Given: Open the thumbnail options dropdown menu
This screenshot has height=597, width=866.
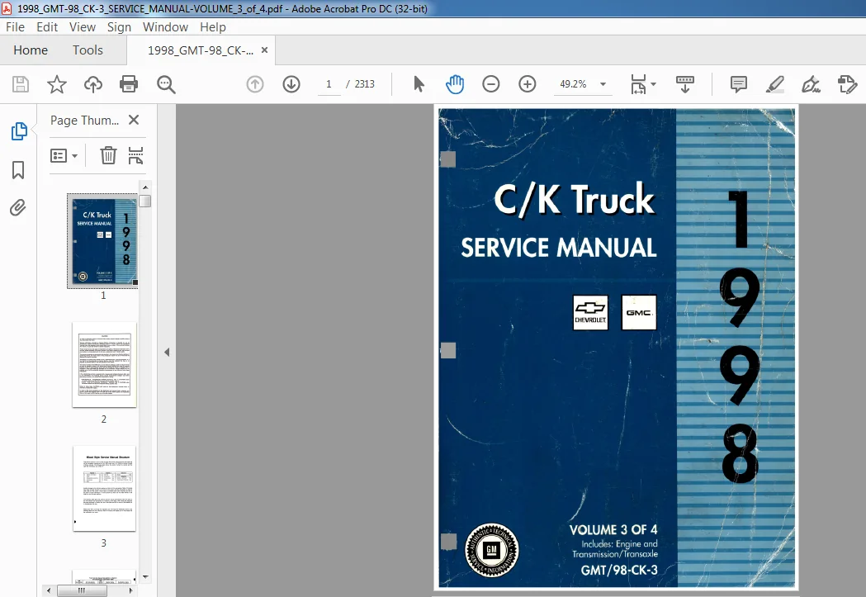Looking at the screenshot, I should tap(64, 156).
